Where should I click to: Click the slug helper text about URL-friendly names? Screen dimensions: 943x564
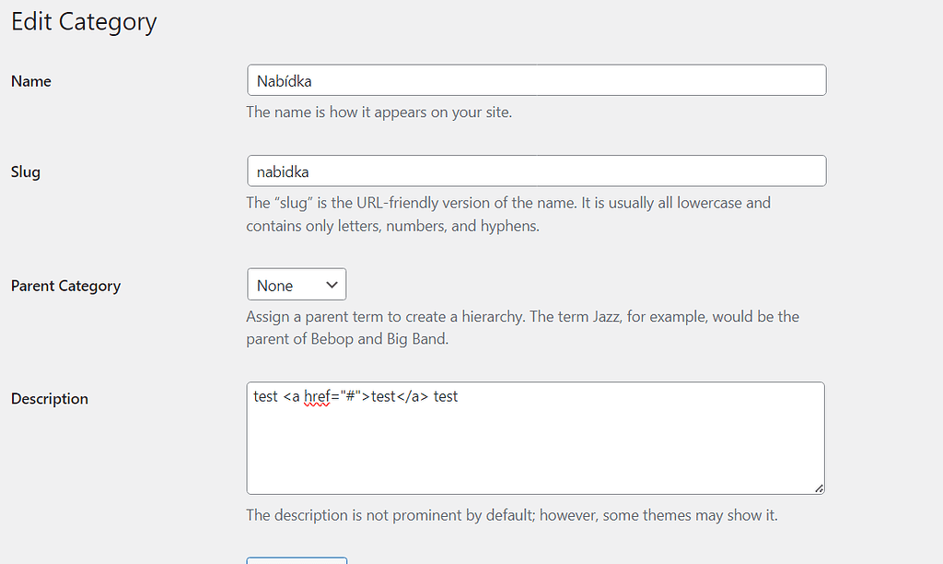tap(507, 214)
